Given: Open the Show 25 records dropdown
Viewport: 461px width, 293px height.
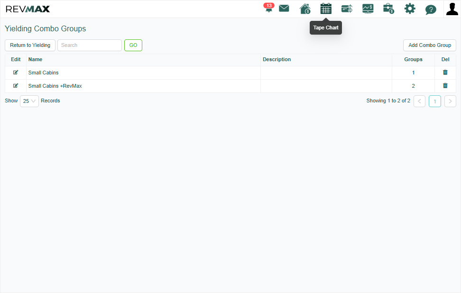Looking at the screenshot, I should 29,101.
